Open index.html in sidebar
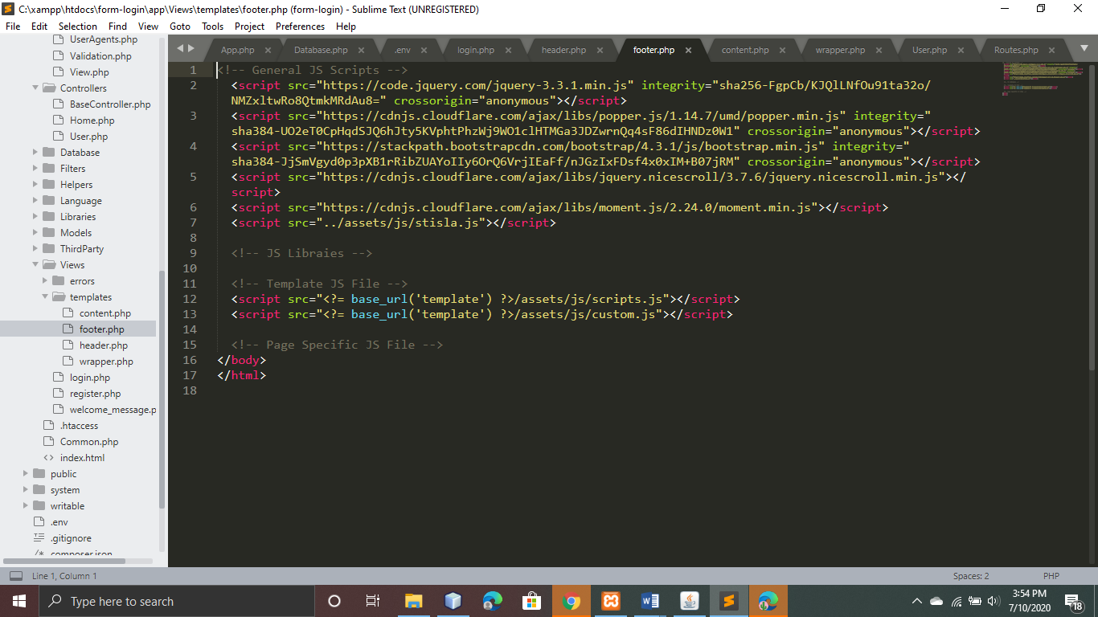Image resolution: width=1098 pixels, height=617 pixels. pos(82,458)
